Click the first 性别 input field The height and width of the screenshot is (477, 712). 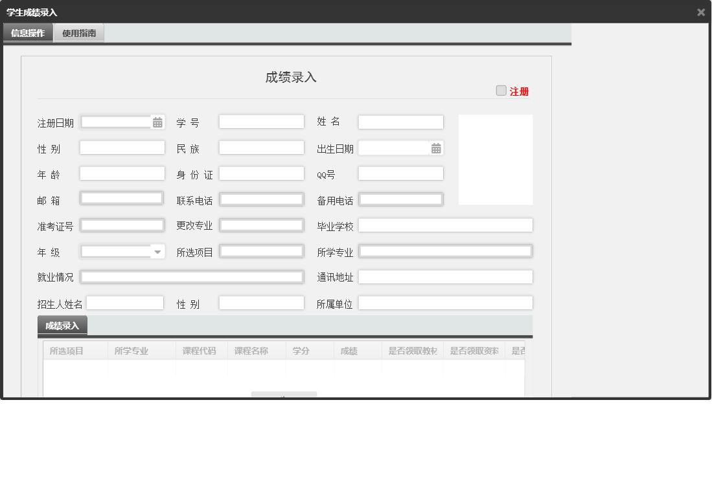tap(122, 148)
